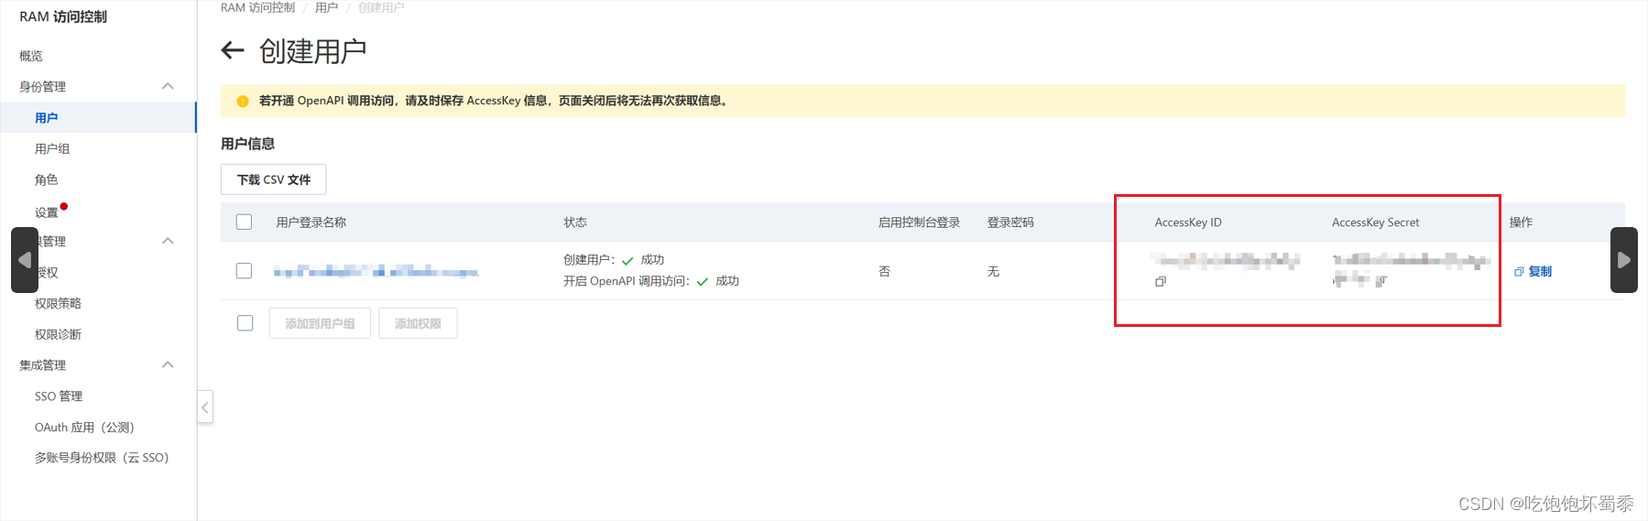Viewport: 1648px width, 521px height.
Task: Toggle the select-all checkbox in the table header
Action: point(244,222)
